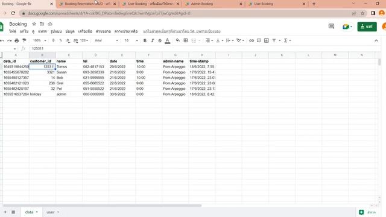Open the ไฟล์ menu
Viewport: 386px width, 217px height.
[13, 31]
